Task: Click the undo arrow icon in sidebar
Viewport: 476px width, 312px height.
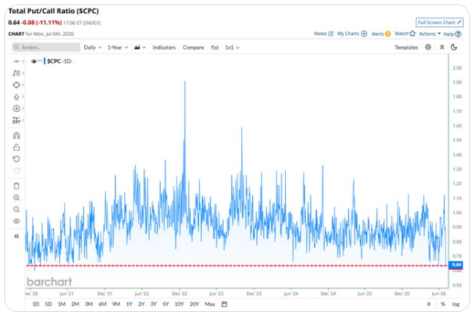Action: pos(16,159)
